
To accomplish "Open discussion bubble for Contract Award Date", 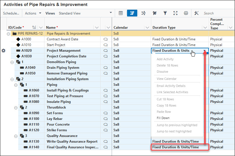I will (105, 39).
